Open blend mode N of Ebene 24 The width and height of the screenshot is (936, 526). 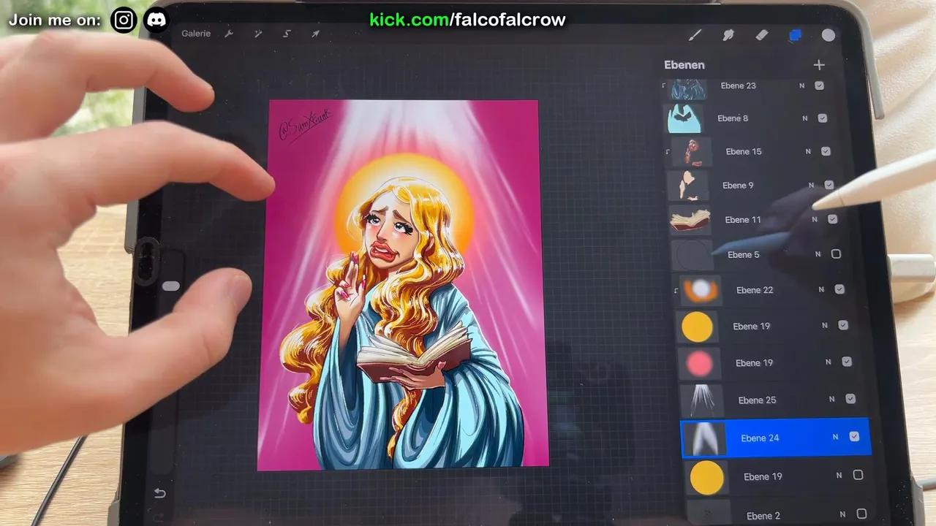pos(835,437)
